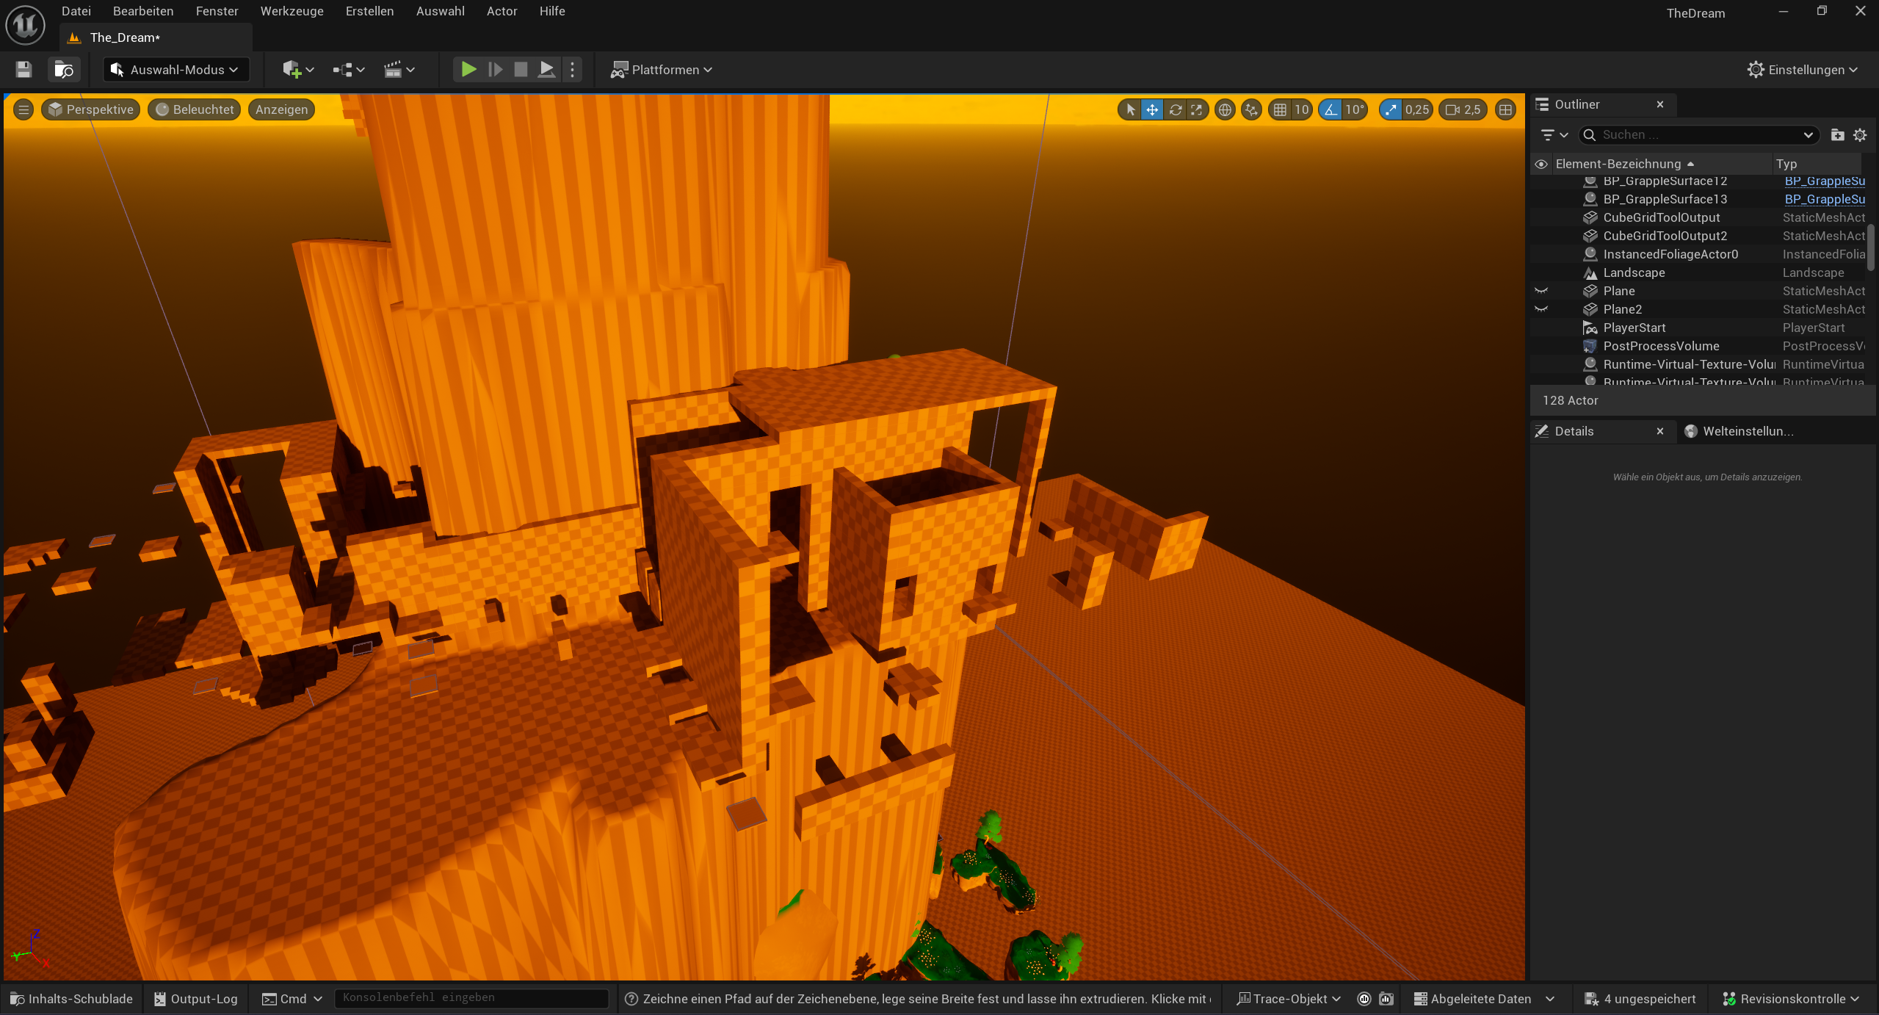Viewport: 1879px width, 1015px height.
Task: Expand the Plattformen dropdown
Action: click(x=662, y=70)
